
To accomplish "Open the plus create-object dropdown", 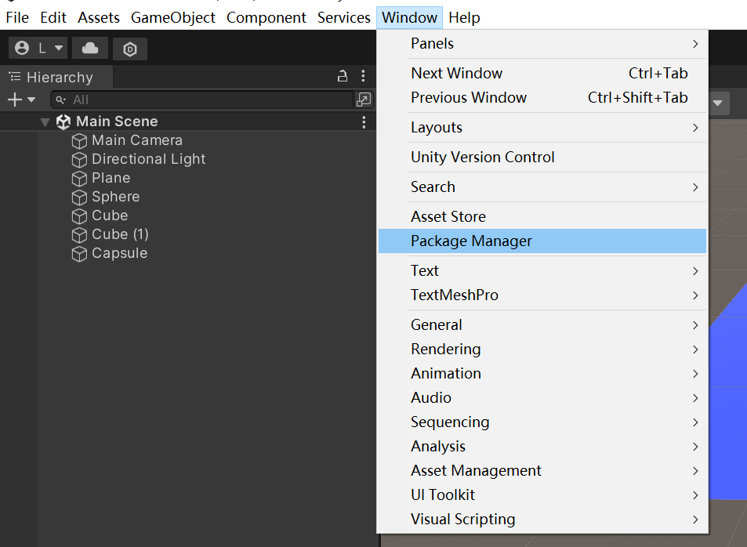I will [21, 100].
